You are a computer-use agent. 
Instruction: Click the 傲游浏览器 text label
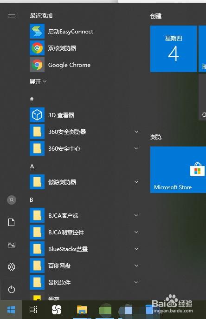click(62, 182)
